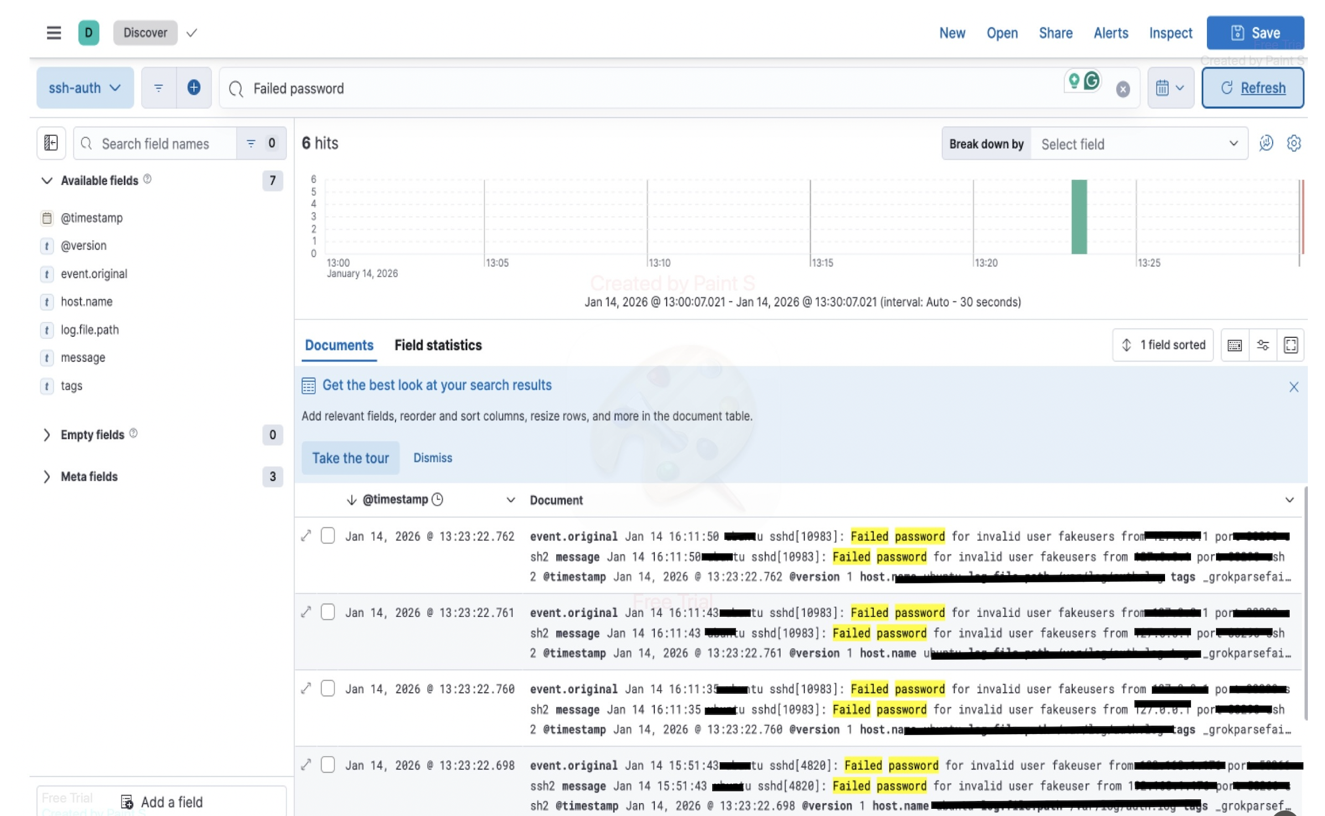Image resolution: width=1325 pixels, height=816 pixels.
Task: Click the Grammarly icon in query bar
Action: (x=1091, y=81)
